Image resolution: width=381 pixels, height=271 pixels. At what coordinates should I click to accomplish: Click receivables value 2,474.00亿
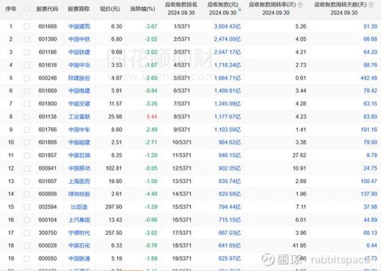coord(227,39)
